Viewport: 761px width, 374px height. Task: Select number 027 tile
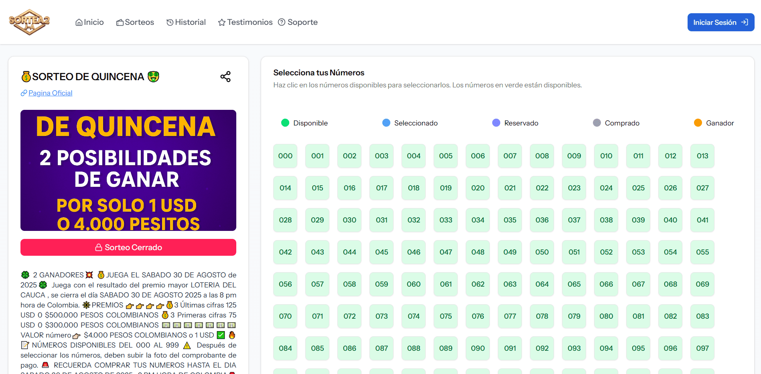(702, 188)
